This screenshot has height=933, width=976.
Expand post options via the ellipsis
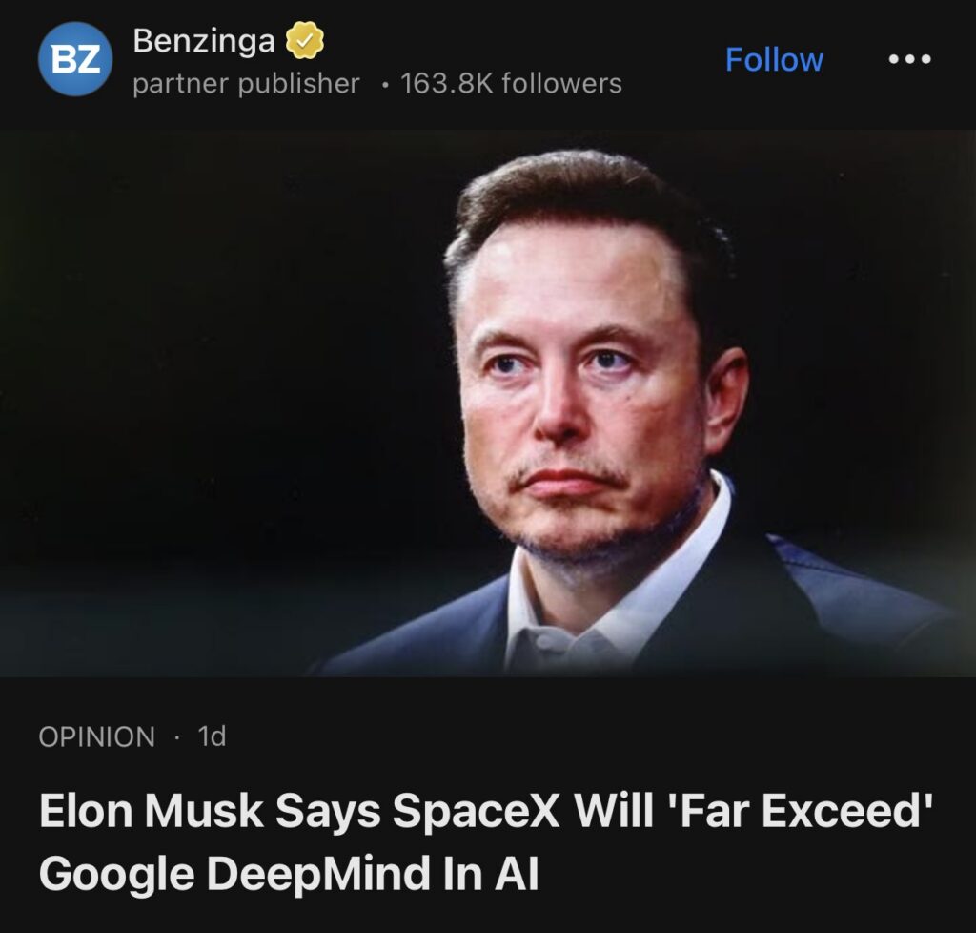(909, 59)
